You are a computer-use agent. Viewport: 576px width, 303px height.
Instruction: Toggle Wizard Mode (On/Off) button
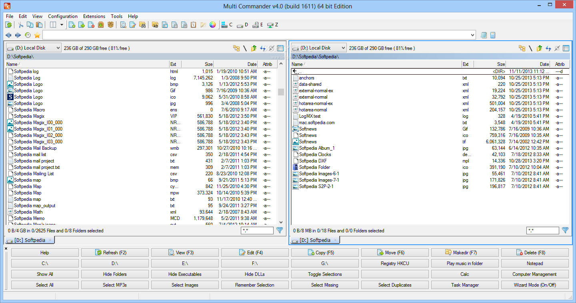pos(535,285)
